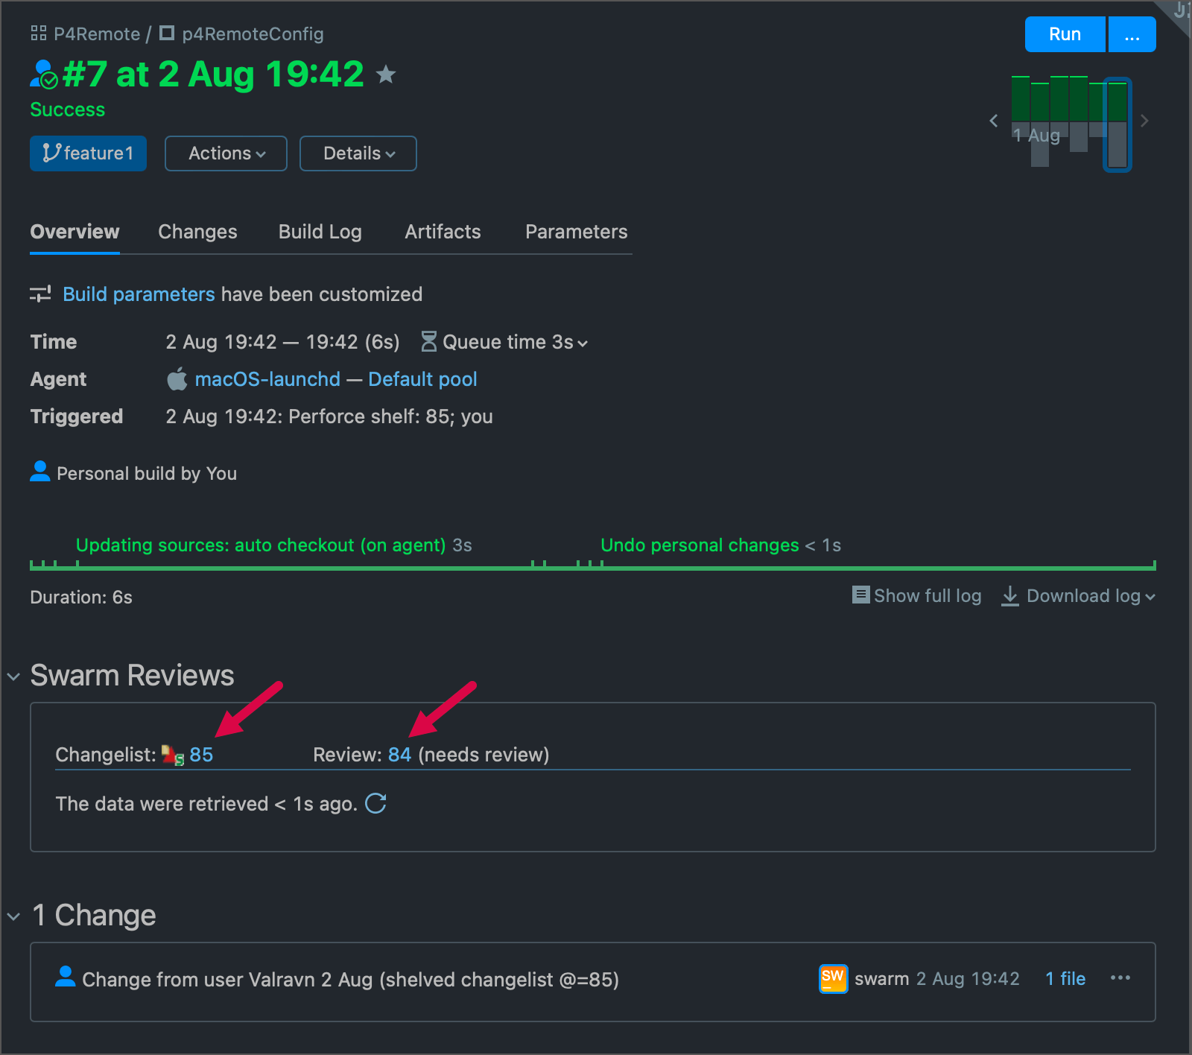The image size is (1192, 1055).
Task: Click the build title #7 at 2 Aug 19:42
Action: coord(213,75)
